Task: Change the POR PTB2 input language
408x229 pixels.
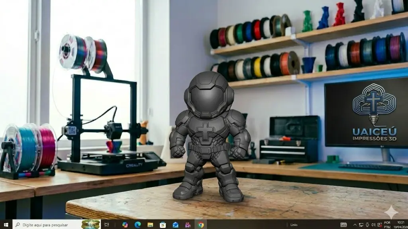Action: pos(387,225)
